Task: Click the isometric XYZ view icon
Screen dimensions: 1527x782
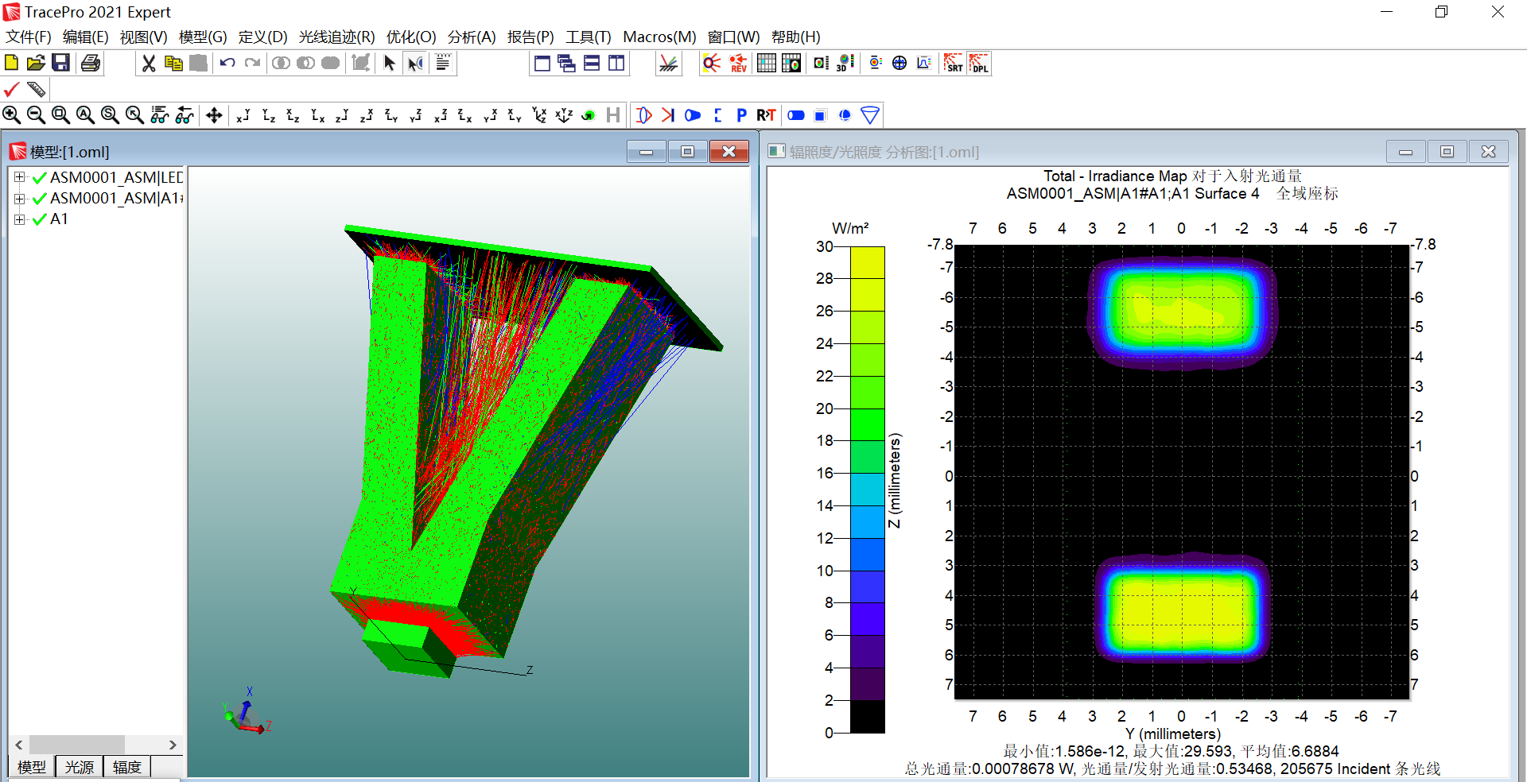Action: coord(564,115)
